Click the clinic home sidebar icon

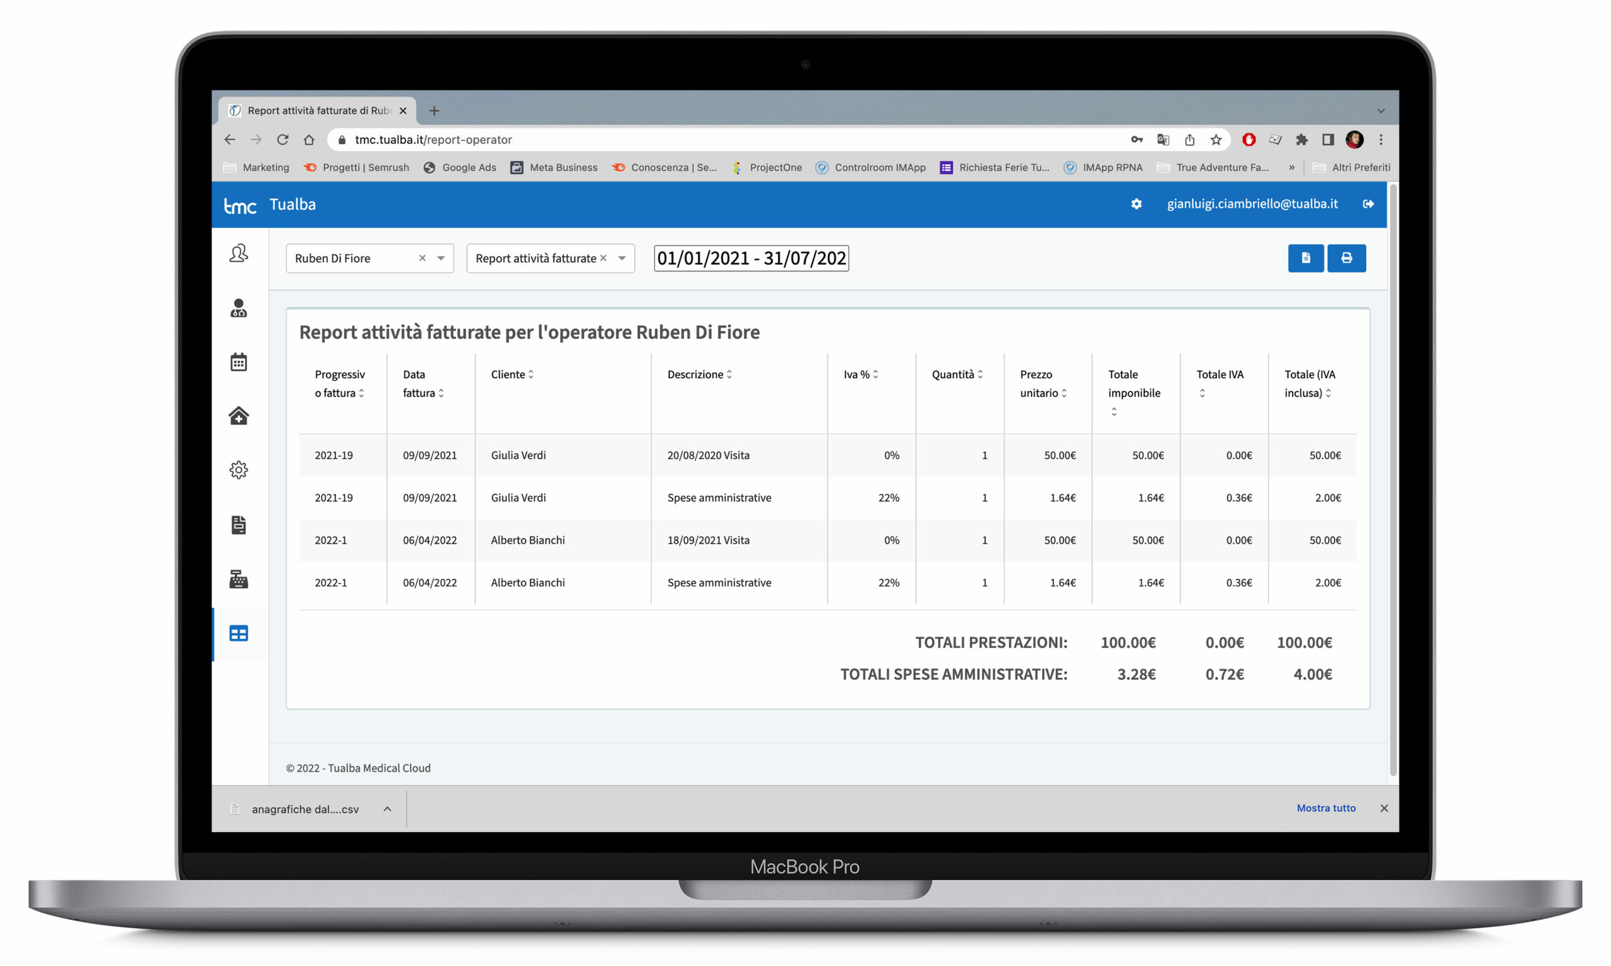click(239, 416)
